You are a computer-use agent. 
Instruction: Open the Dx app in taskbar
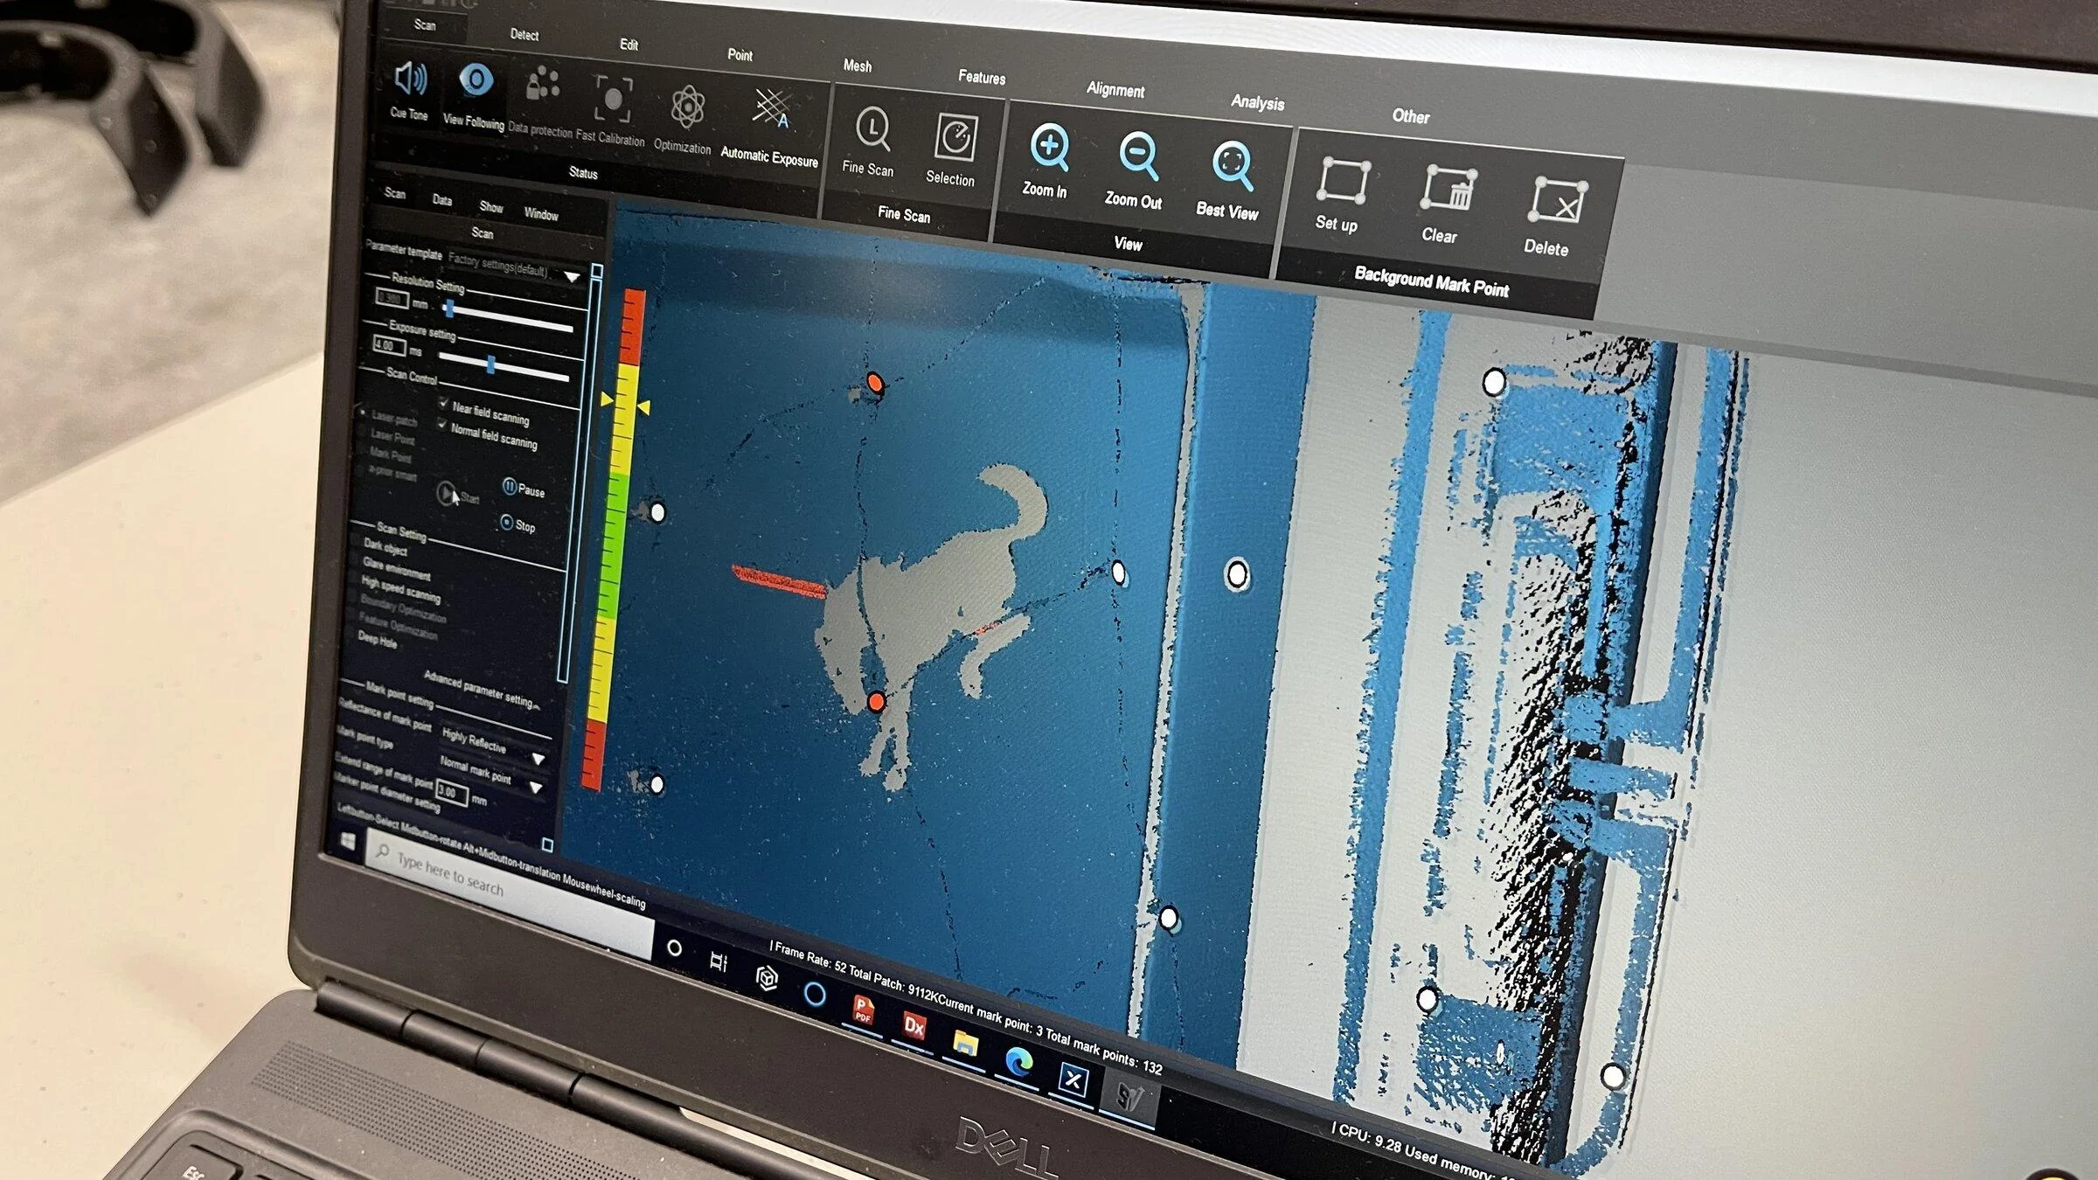point(914,1024)
